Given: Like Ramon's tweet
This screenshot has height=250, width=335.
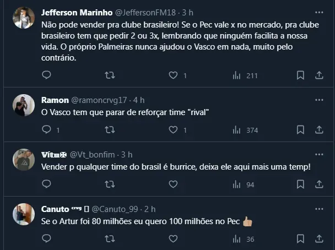Looking at the screenshot, I should (173, 130).
